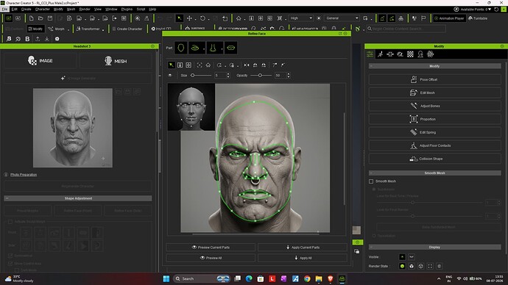Screen dimensions: 508x285
Task: Click the Preview All button
Action: pyautogui.click(x=211, y=258)
